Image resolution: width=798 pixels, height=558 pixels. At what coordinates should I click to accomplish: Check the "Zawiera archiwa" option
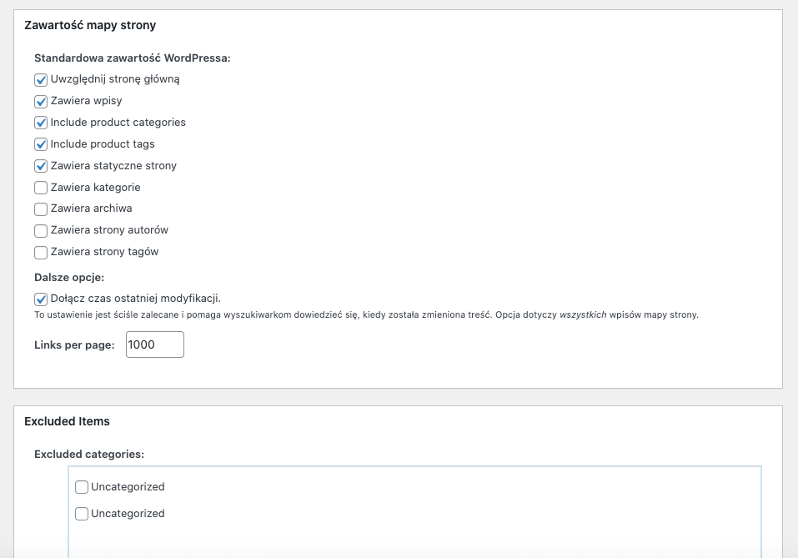41,209
